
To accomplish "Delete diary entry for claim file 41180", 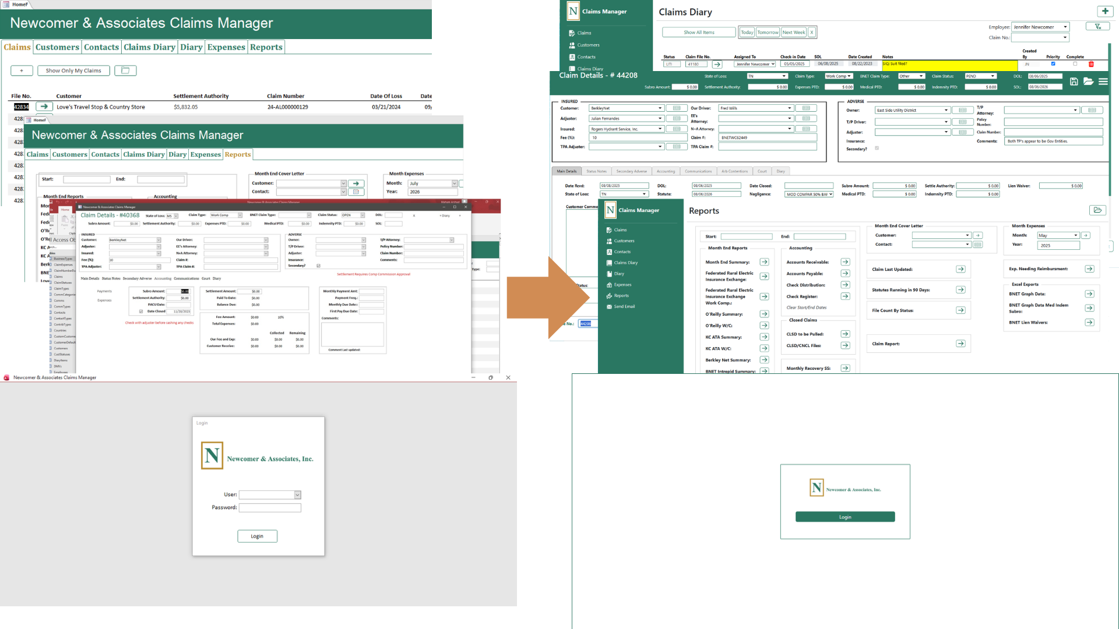I will pyautogui.click(x=1091, y=64).
